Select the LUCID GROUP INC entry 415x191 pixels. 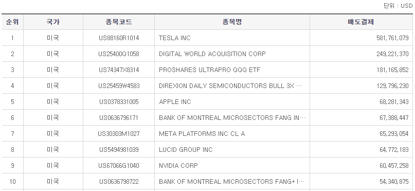[186, 150]
